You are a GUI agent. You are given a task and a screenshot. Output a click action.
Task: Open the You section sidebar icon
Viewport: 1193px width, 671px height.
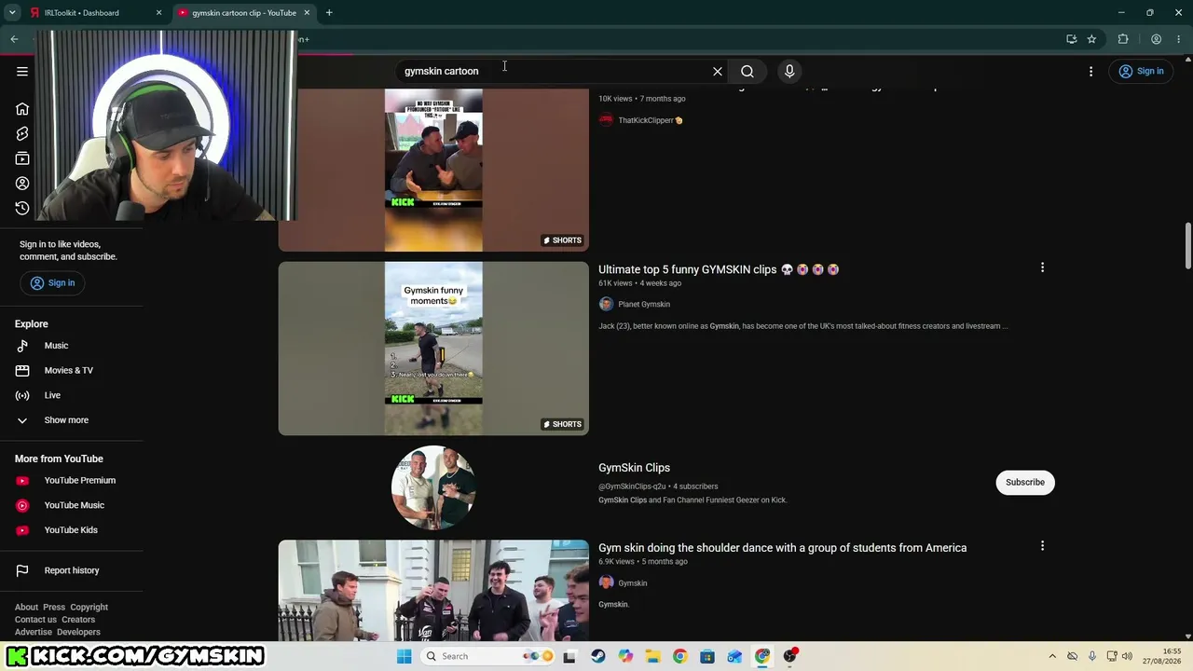22,184
